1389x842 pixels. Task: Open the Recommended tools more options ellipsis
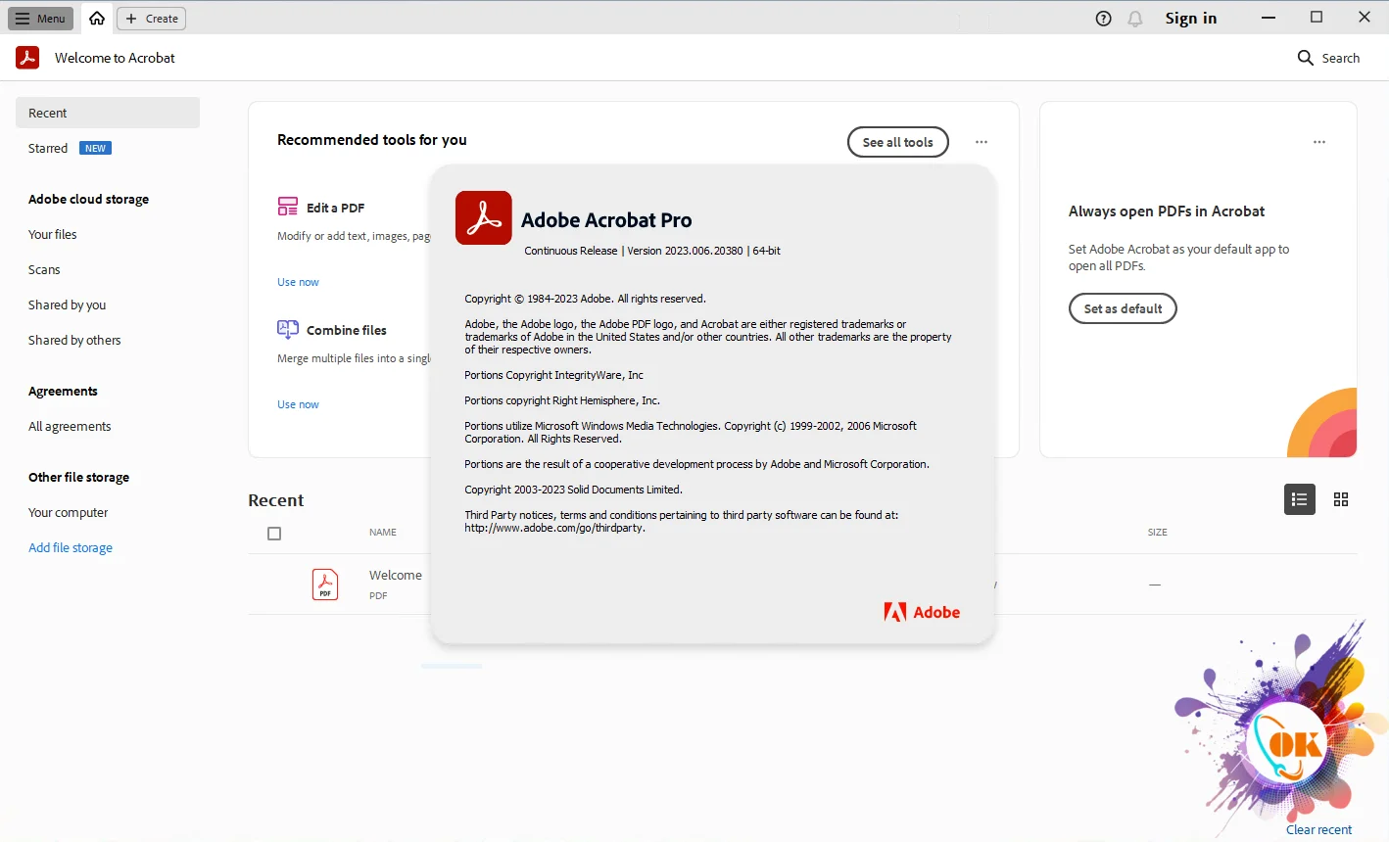pos(981,142)
